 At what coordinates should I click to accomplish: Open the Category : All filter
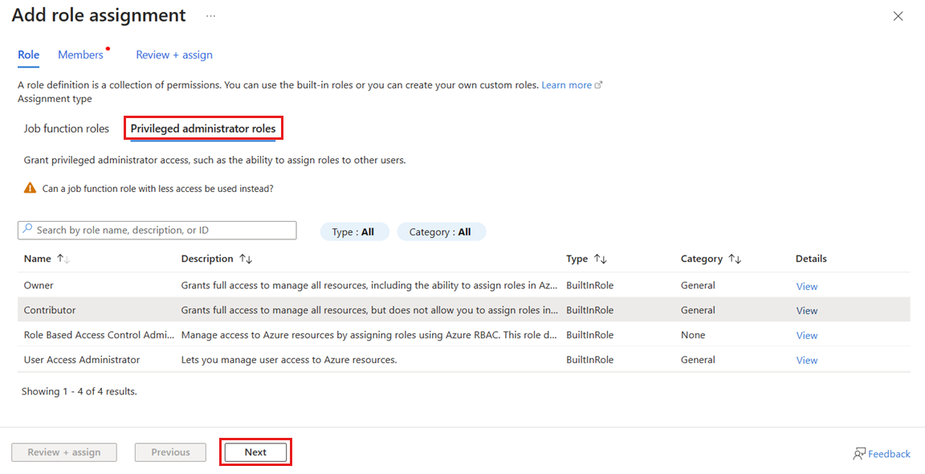coord(440,231)
